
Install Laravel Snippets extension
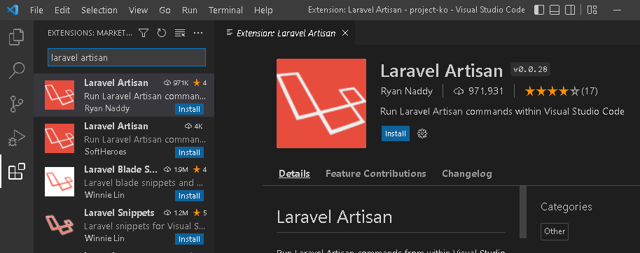coord(189,239)
